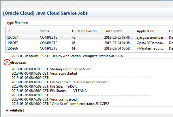Viewport: 173px width, 117px height.
Task: Collapse the virus-scan section
Action: pyautogui.click(x=7, y=62)
